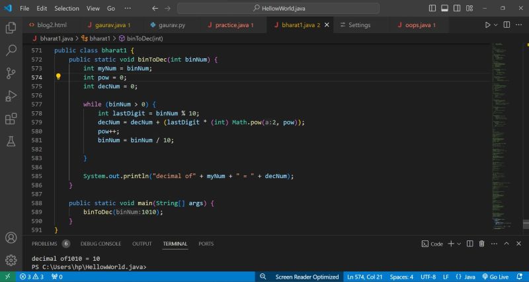Open remote window indicator in status bar
The width and height of the screenshot is (529, 282).
click(x=7, y=277)
